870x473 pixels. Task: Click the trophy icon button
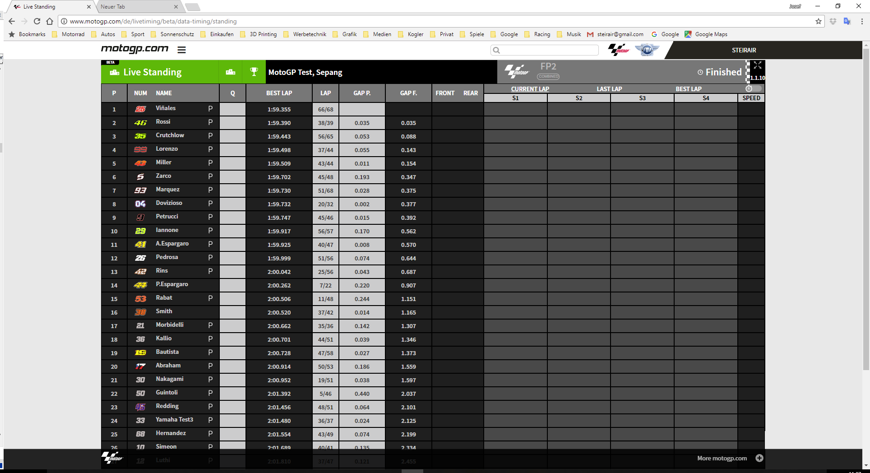pyautogui.click(x=254, y=72)
